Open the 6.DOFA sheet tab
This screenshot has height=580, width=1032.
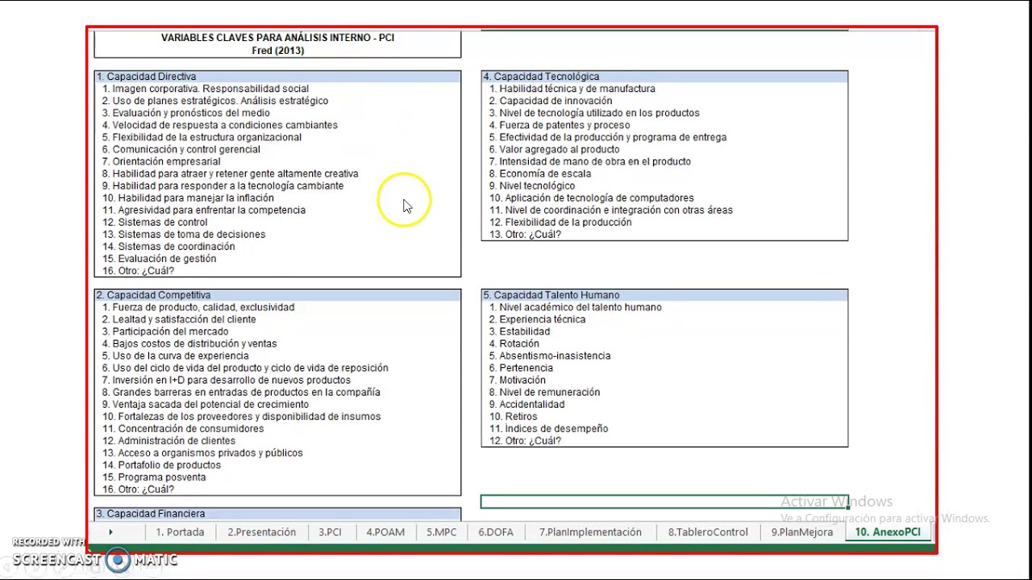point(495,532)
